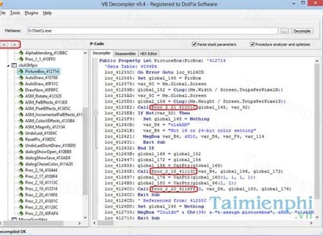
Task: Click the icon beside ASM_Rotate_412320
Action: point(21,96)
